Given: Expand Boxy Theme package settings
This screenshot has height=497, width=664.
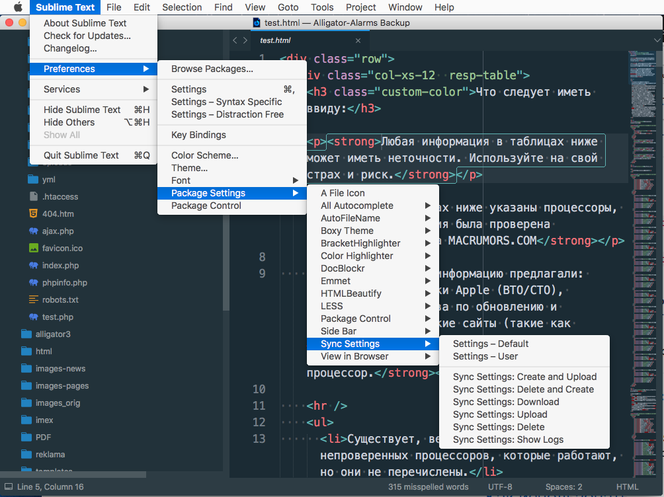Looking at the screenshot, I should 372,231.
